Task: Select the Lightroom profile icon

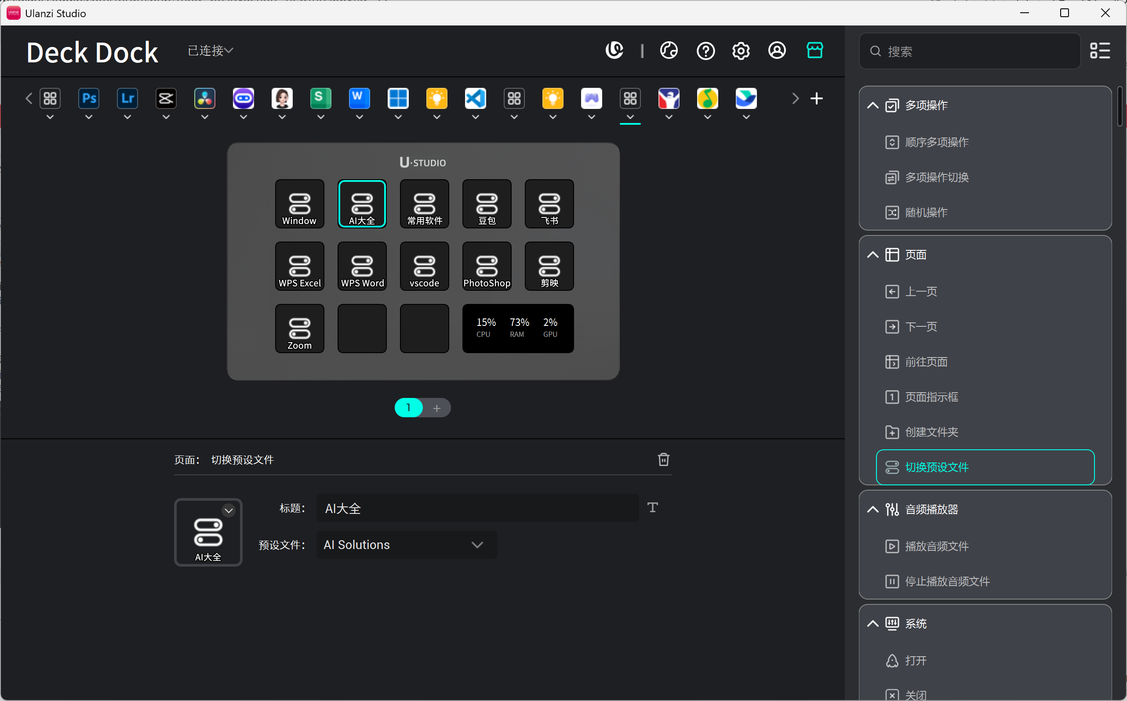Action: coord(127,98)
